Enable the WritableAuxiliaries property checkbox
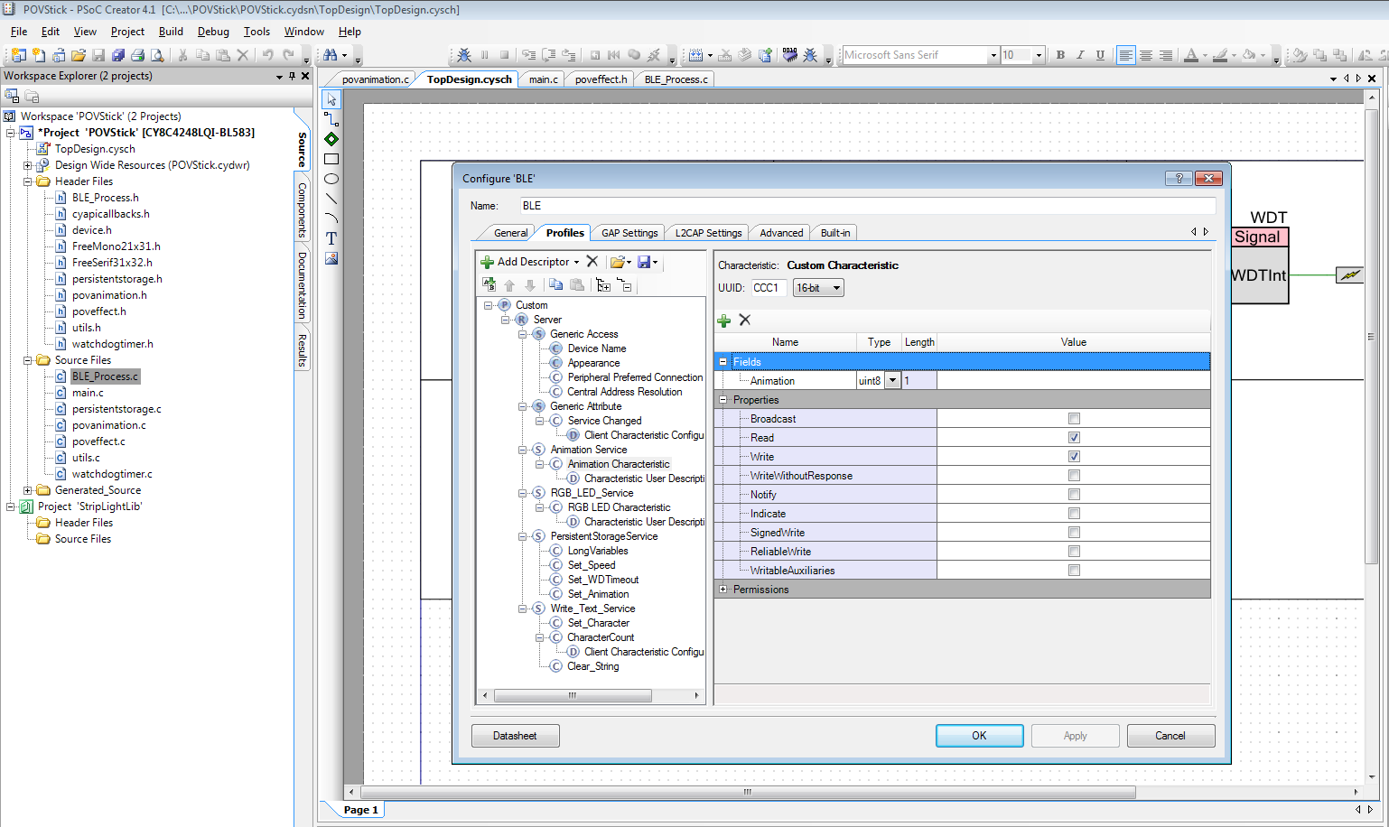 point(1074,571)
